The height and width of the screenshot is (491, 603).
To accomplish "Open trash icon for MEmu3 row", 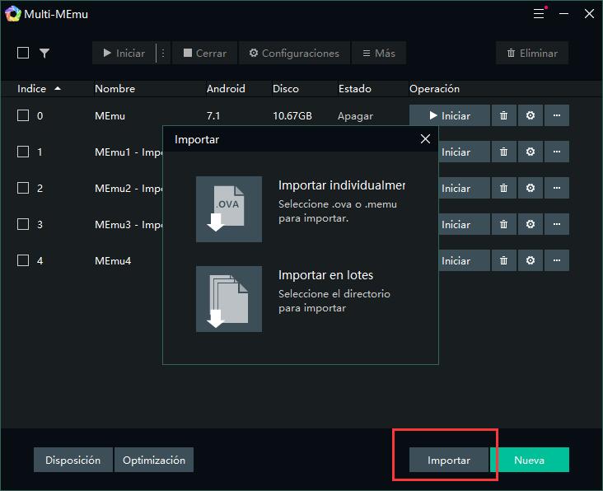I will 504,225.
